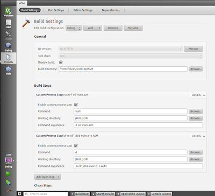
Task: Open the Compile Output pane
Action: (x=159, y=194)
